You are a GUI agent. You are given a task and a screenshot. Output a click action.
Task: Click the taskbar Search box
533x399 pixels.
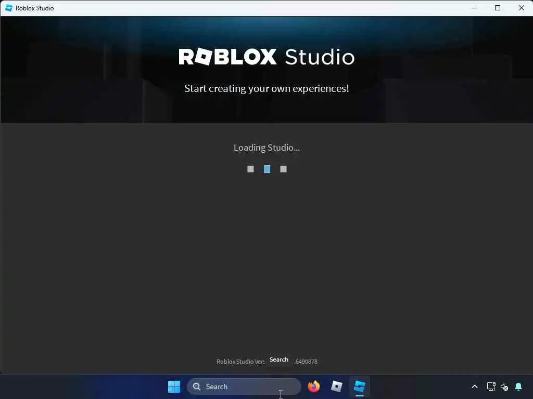244,387
